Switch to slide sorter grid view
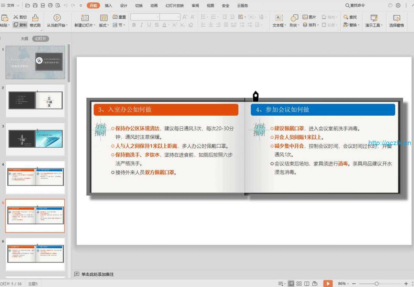Image resolution: width=414 pixels, height=287 pixels. (x=299, y=283)
